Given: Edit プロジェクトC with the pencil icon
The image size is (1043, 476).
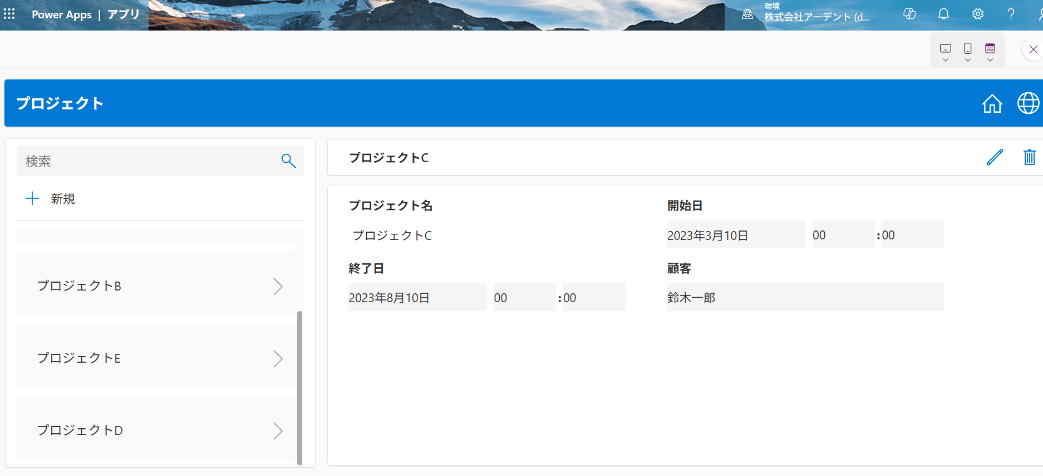Looking at the screenshot, I should (995, 157).
